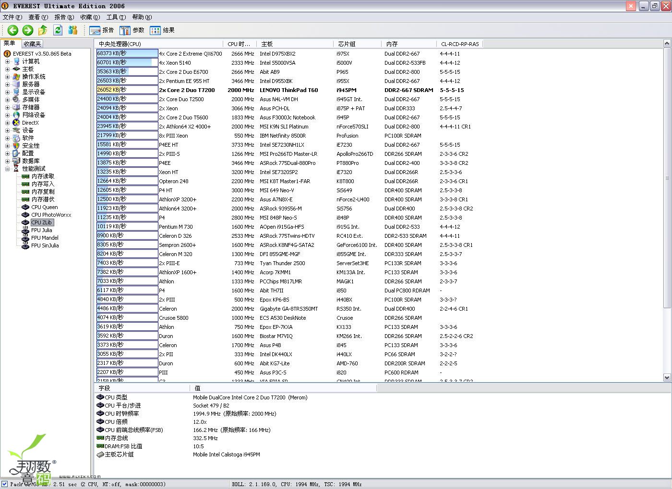Sort by the CL-RCD-RP-RAS column header
This screenshot has height=489, width=672.
coord(459,44)
